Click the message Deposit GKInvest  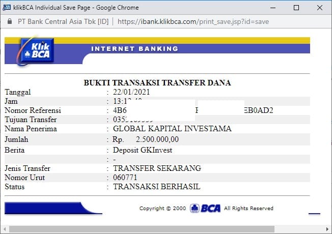143,150
